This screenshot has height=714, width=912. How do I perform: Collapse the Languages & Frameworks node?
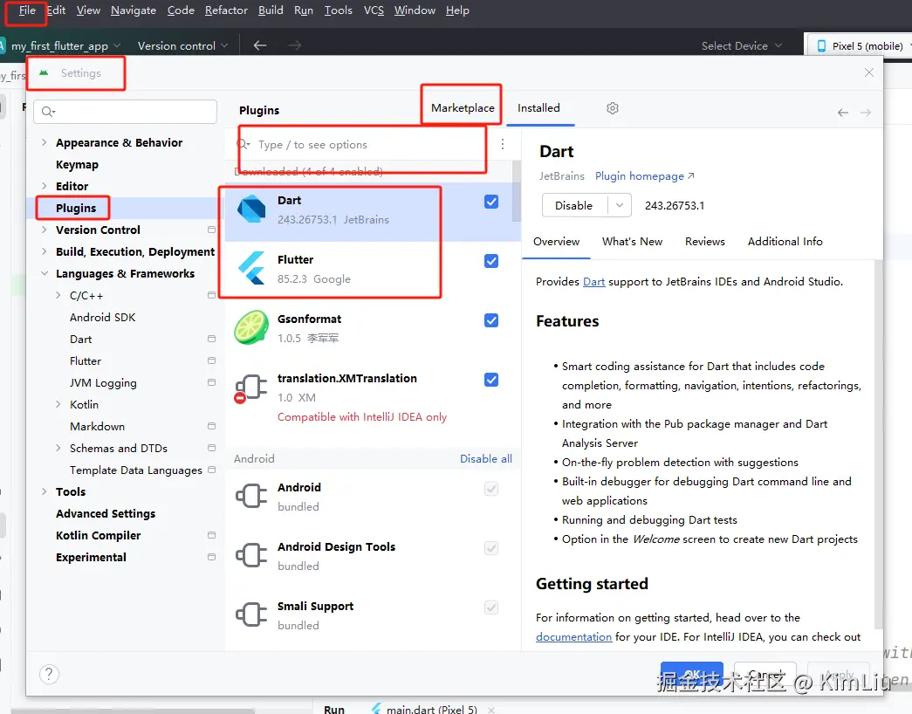[x=45, y=273]
